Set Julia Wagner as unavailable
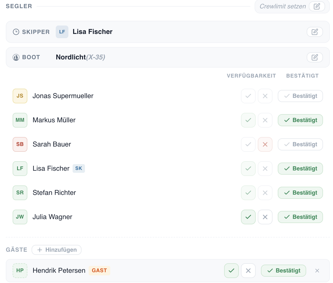The width and height of the screenshot is (333, 283). click(x=265, y=217)
